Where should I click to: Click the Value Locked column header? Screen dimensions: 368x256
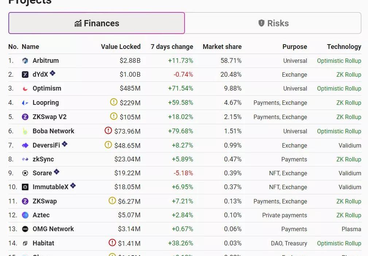click(x=120, y=47)
